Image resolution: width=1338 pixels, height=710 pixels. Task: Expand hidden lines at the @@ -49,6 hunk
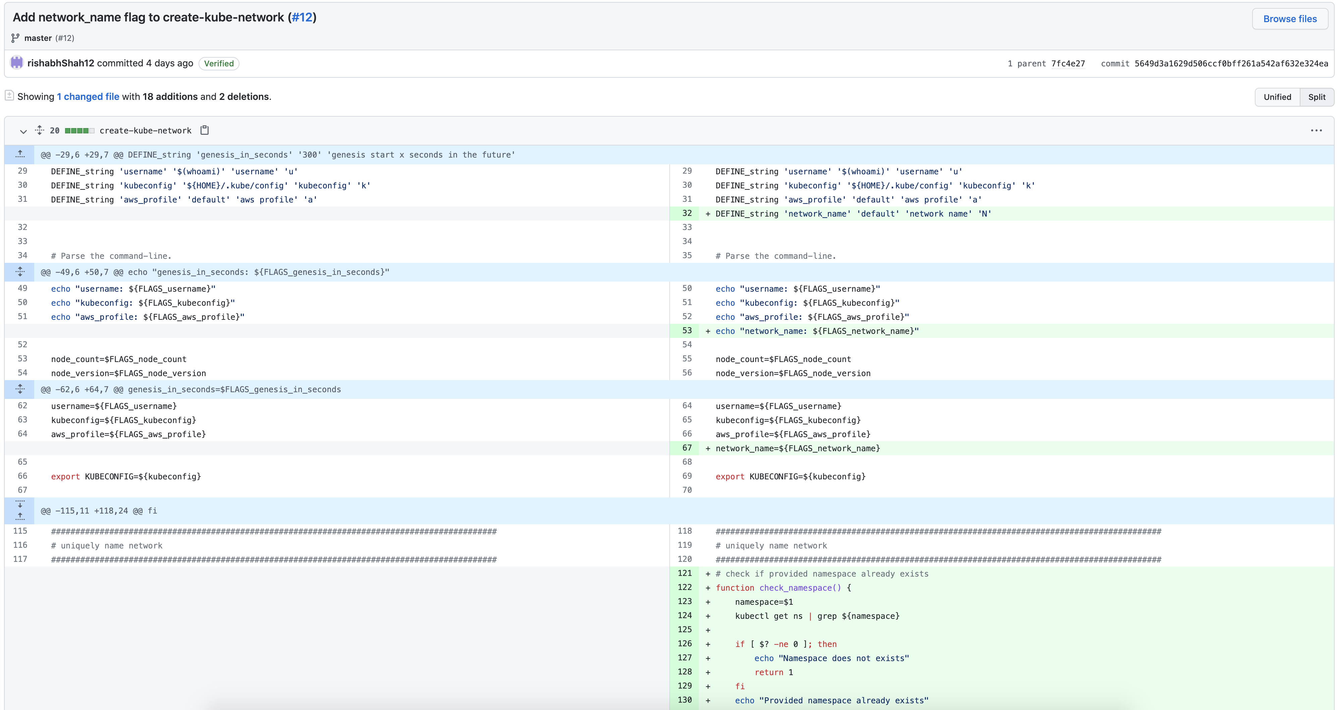pyautogui.click(x=20, y=272)
